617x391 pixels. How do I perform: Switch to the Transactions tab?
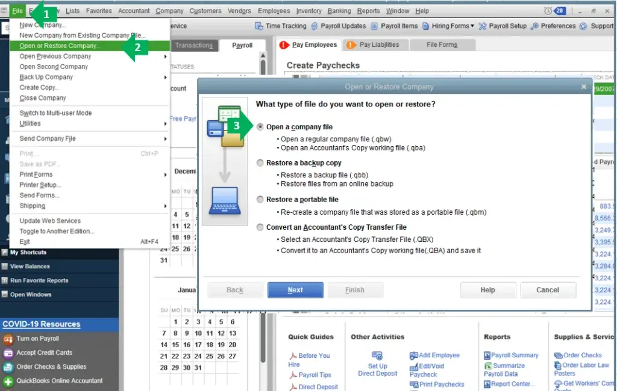coord(194,45)
